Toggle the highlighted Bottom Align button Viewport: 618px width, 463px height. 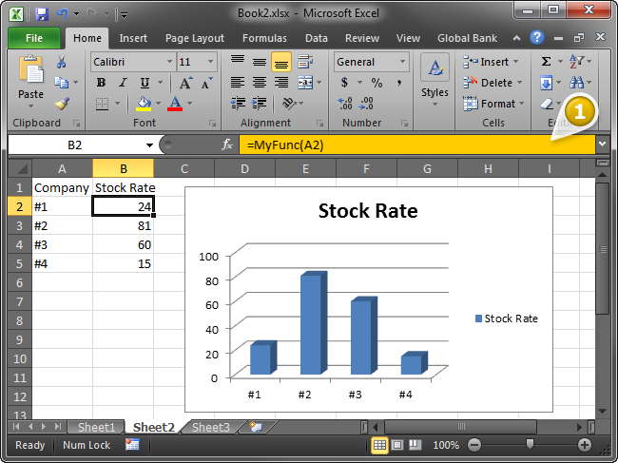point(281,62)
